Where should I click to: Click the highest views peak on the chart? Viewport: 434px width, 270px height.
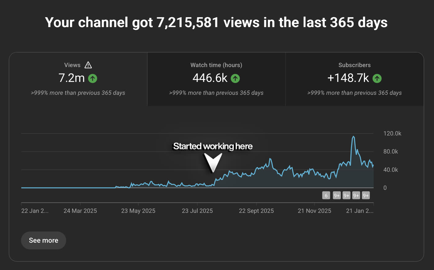coord(353,137)
